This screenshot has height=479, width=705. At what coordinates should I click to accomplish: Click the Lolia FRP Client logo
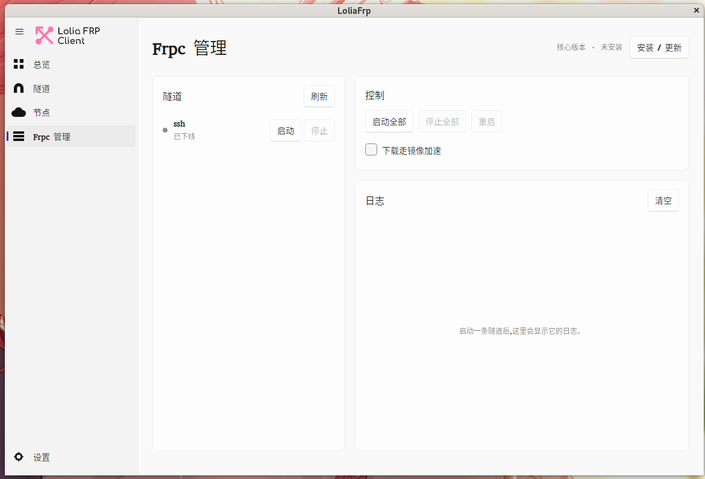click(x=67, y=36)
